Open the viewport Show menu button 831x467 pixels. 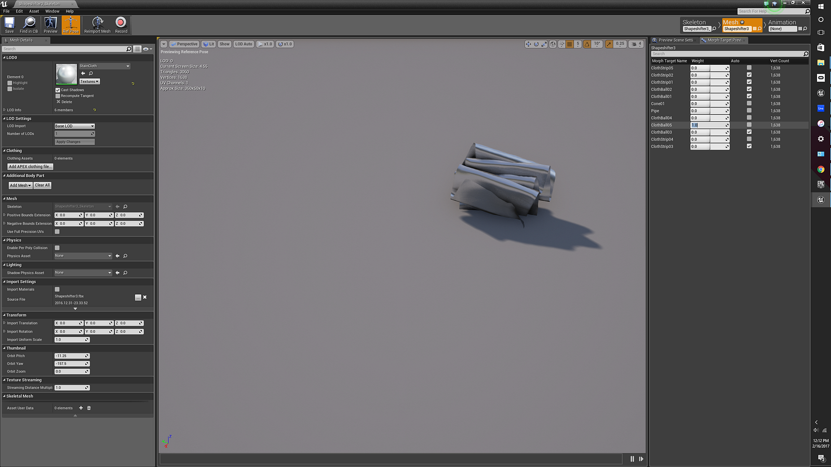[224, 44]
